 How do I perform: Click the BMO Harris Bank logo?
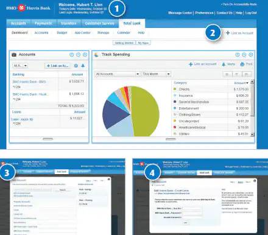28,8
